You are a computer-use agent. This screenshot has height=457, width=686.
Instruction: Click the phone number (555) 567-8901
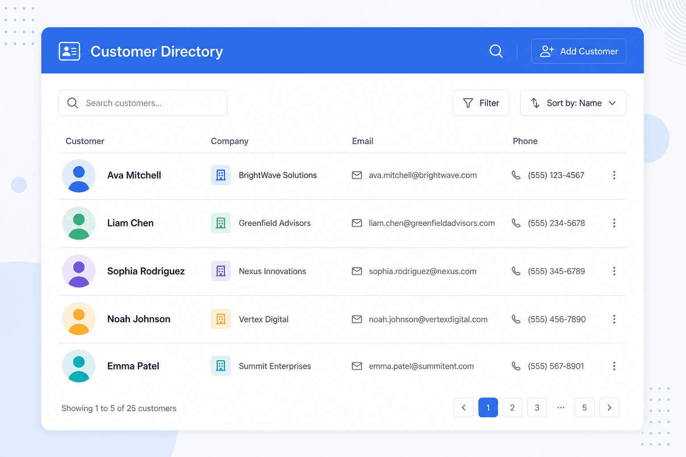(556, 366)
